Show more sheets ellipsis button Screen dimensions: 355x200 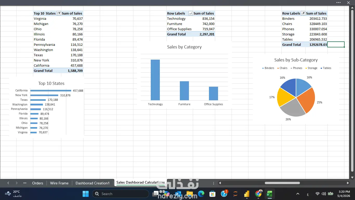[x=25, y=183]
